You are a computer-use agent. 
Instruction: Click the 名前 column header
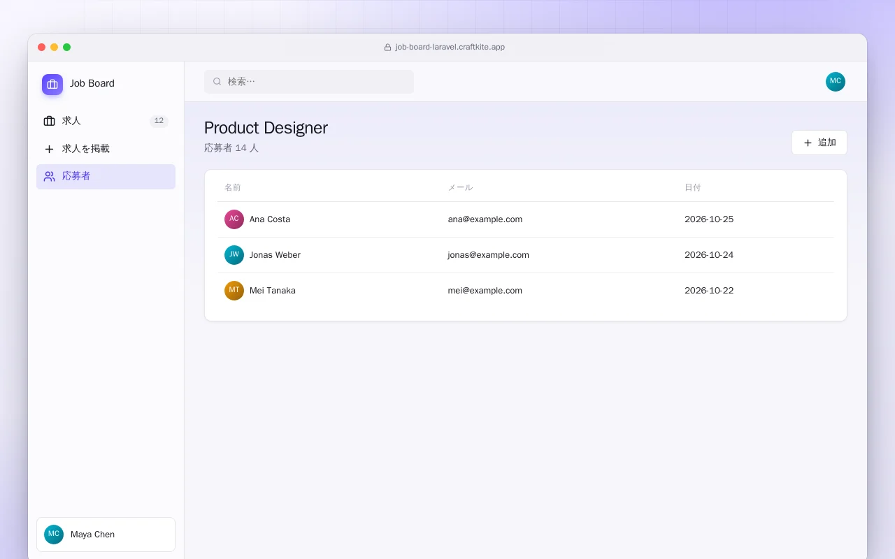(233, 187)
